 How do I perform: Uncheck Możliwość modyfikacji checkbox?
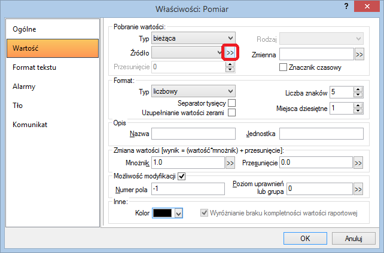[181, 176]
